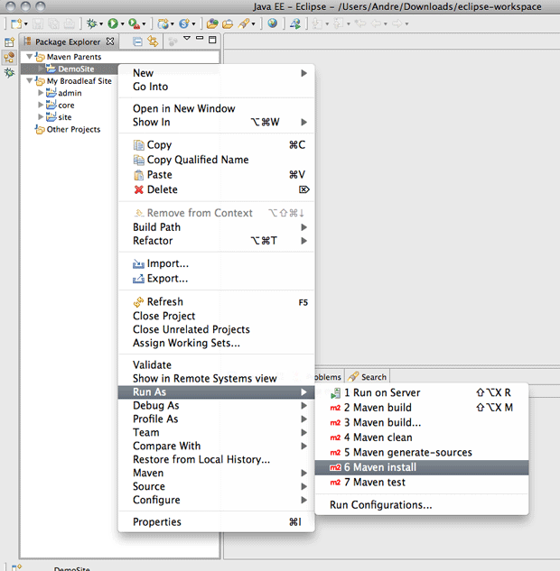Screen dimensions: 560x571
Task: Choose 4 Maven clean
Action: click(x=422, y=437)
